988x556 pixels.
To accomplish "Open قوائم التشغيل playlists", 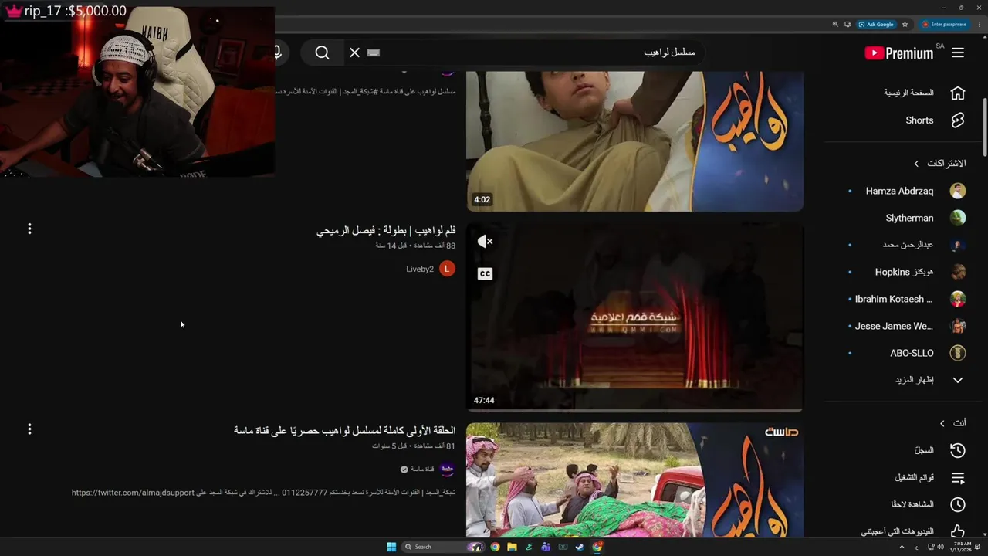I will click(x=915, y=477).
